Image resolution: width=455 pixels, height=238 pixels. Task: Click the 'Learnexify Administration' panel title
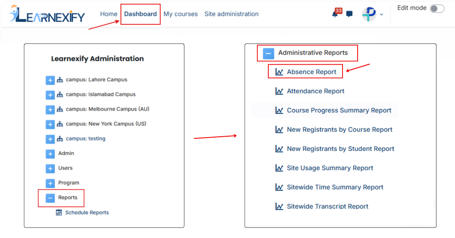pos(97,59)
